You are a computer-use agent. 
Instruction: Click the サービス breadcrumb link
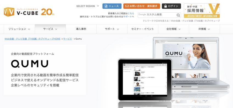(x=68, y=39)
